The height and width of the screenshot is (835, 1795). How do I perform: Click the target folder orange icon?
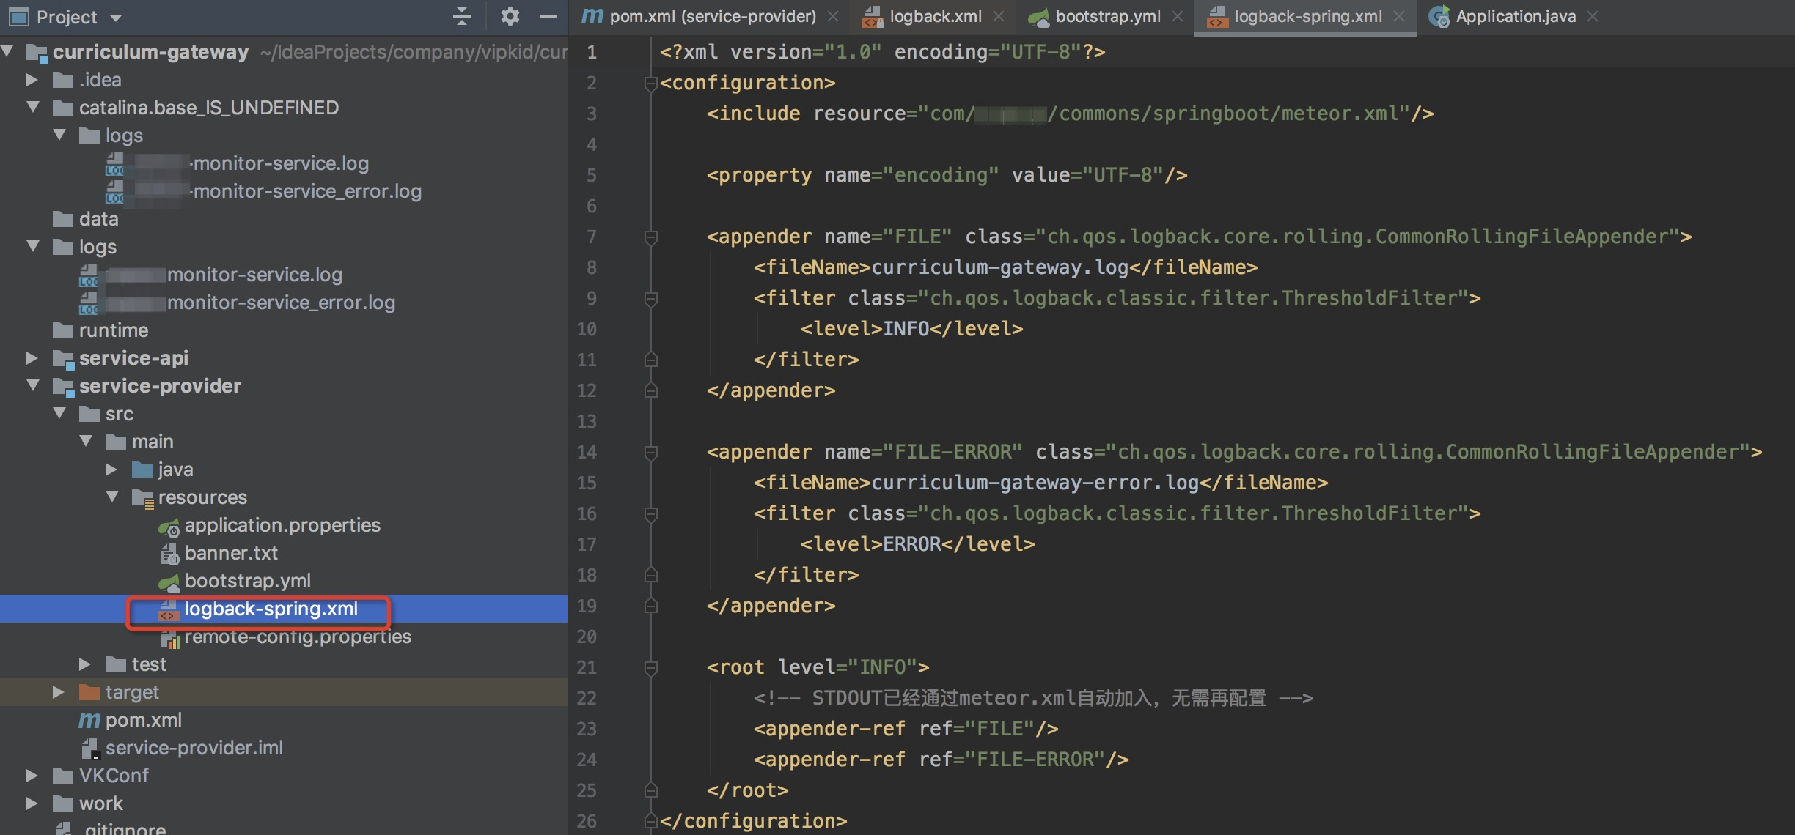tap(89, 691)
